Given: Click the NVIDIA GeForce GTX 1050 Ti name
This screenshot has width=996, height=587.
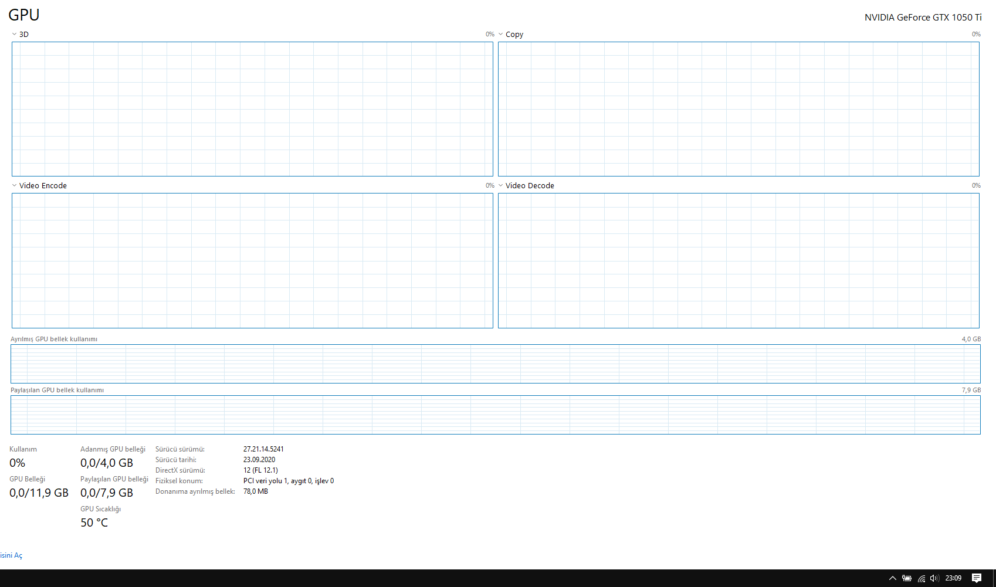Looking at the screenshot, I should tap(923, 17).
